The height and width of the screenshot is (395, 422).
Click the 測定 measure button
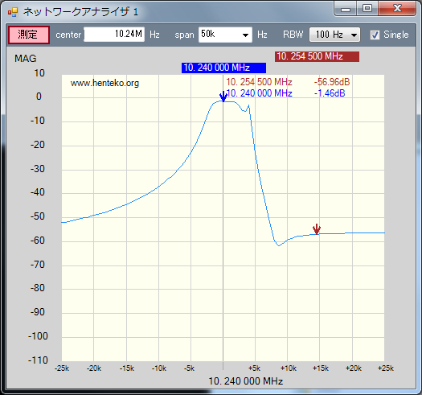coord(29,35)
